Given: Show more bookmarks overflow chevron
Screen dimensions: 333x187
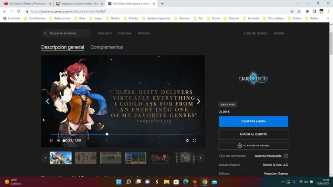Looking at the screenshot, I should pyautogui.click(x=328, y=18).
